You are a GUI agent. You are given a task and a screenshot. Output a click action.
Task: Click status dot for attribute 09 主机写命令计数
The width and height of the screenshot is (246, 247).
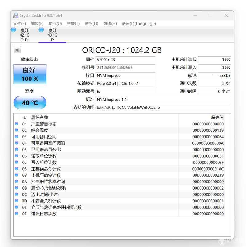16,175
